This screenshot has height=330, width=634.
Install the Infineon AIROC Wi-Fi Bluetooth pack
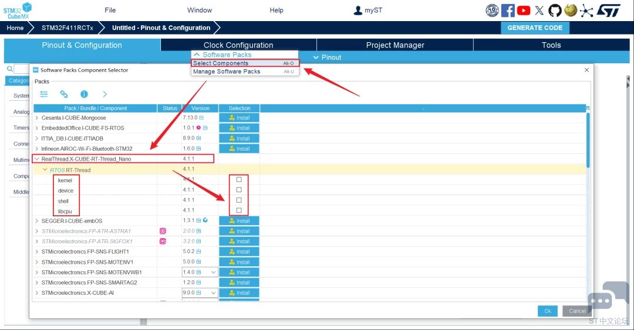pos(239,149)
